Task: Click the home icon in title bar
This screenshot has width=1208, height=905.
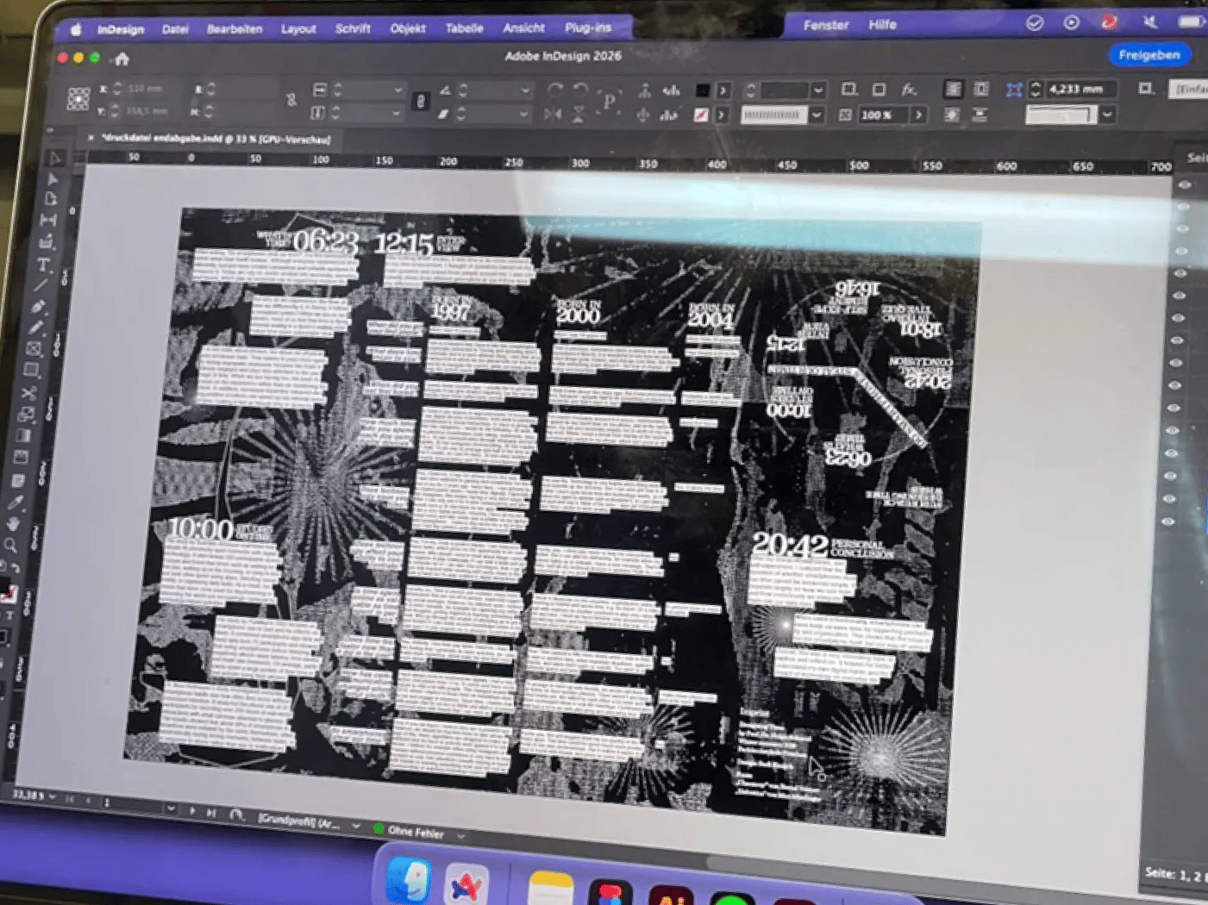Action: (x=122, y=59)
